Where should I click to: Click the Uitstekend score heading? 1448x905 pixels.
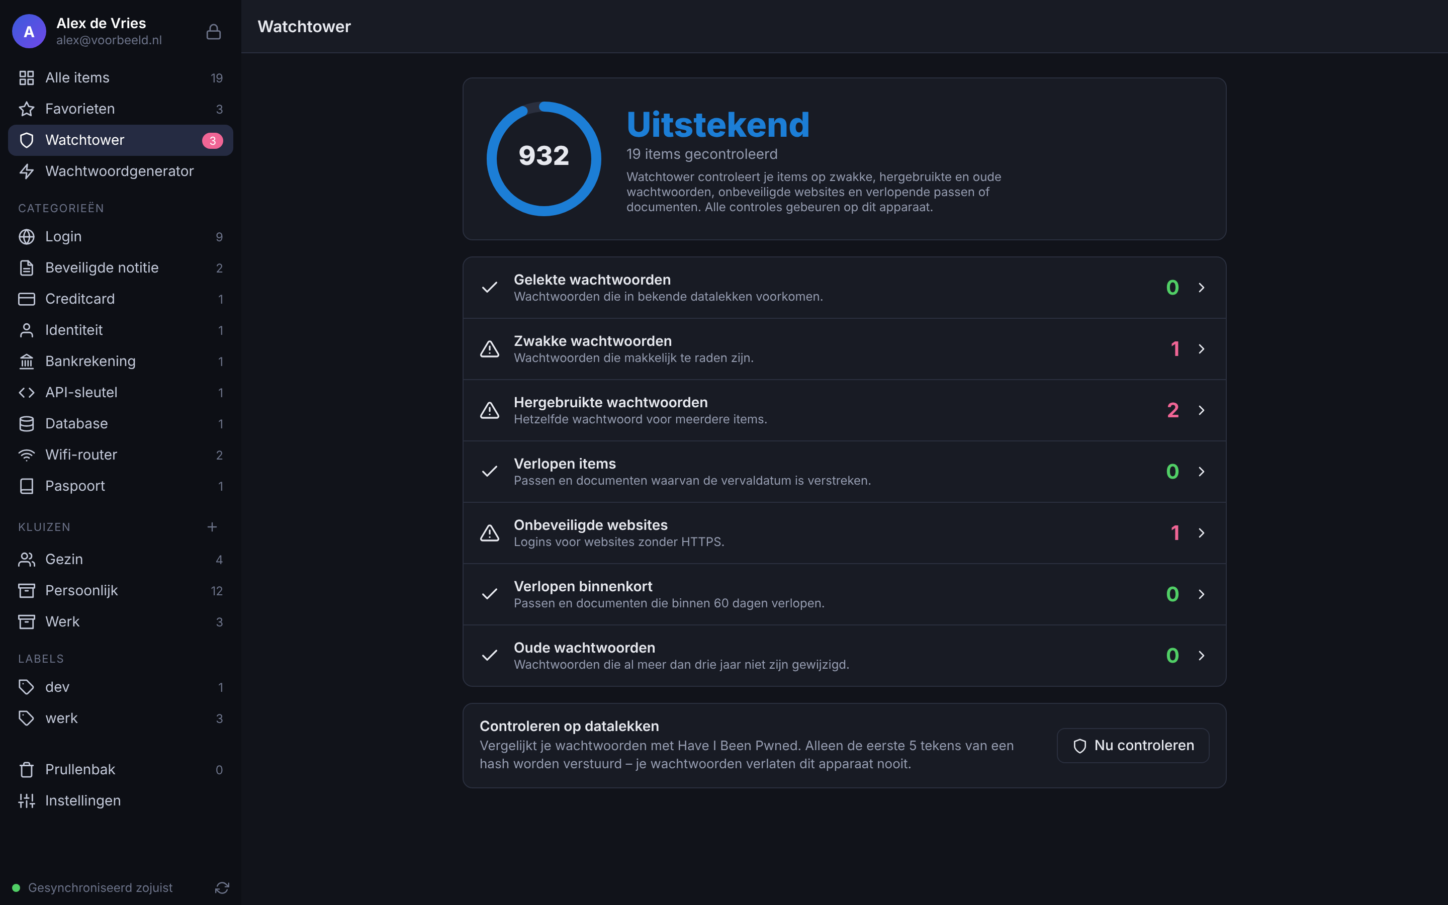[717, 125]
